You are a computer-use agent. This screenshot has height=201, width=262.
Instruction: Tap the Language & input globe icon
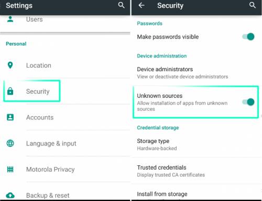(x=10, y=143)
